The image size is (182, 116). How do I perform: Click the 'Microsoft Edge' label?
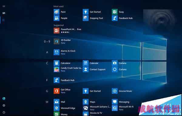(68, 108)
